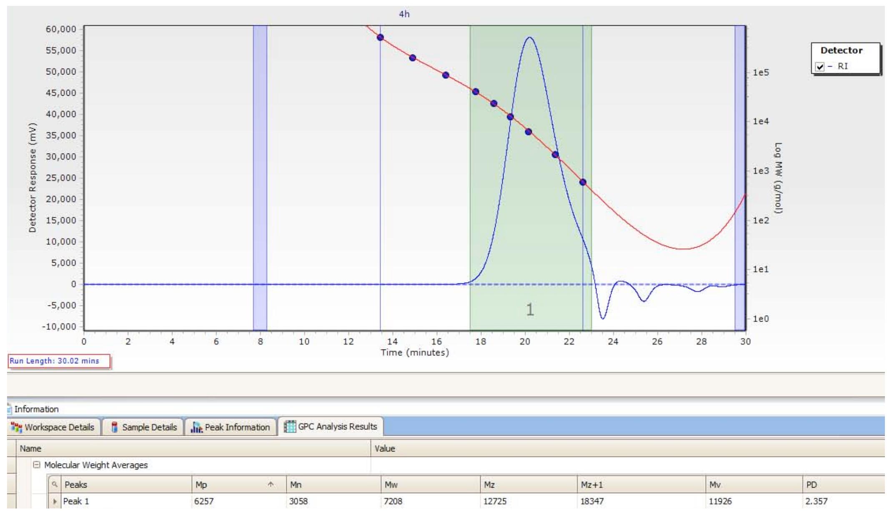The image size is (887, 511).
Task: Select the Peak 1 Mz value cell 12725
Action: coord(495,501)
